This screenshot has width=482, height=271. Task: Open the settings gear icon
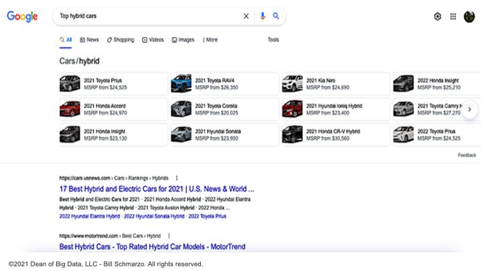pos(437,16)
